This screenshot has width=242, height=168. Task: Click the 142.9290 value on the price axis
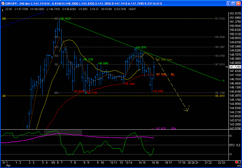(x=235, y=129)
